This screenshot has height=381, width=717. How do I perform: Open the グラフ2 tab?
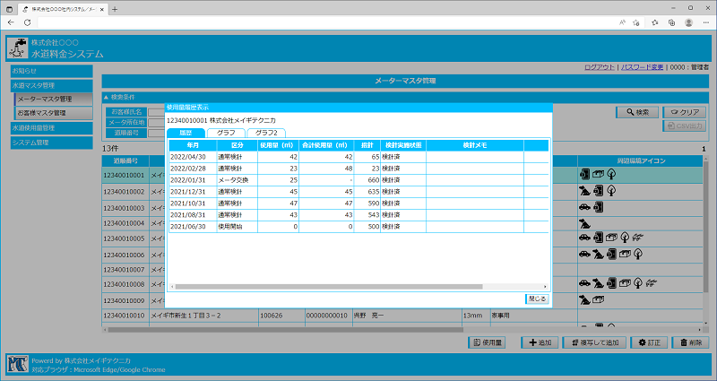(266, 133)
